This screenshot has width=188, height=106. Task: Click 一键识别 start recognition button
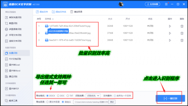(170, 98)
